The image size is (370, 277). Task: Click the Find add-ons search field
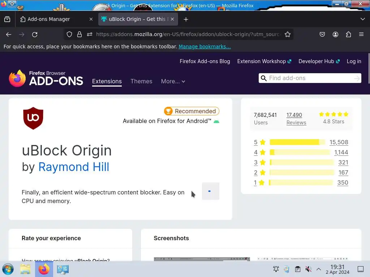pyautogui.click(x=310, y=78)
